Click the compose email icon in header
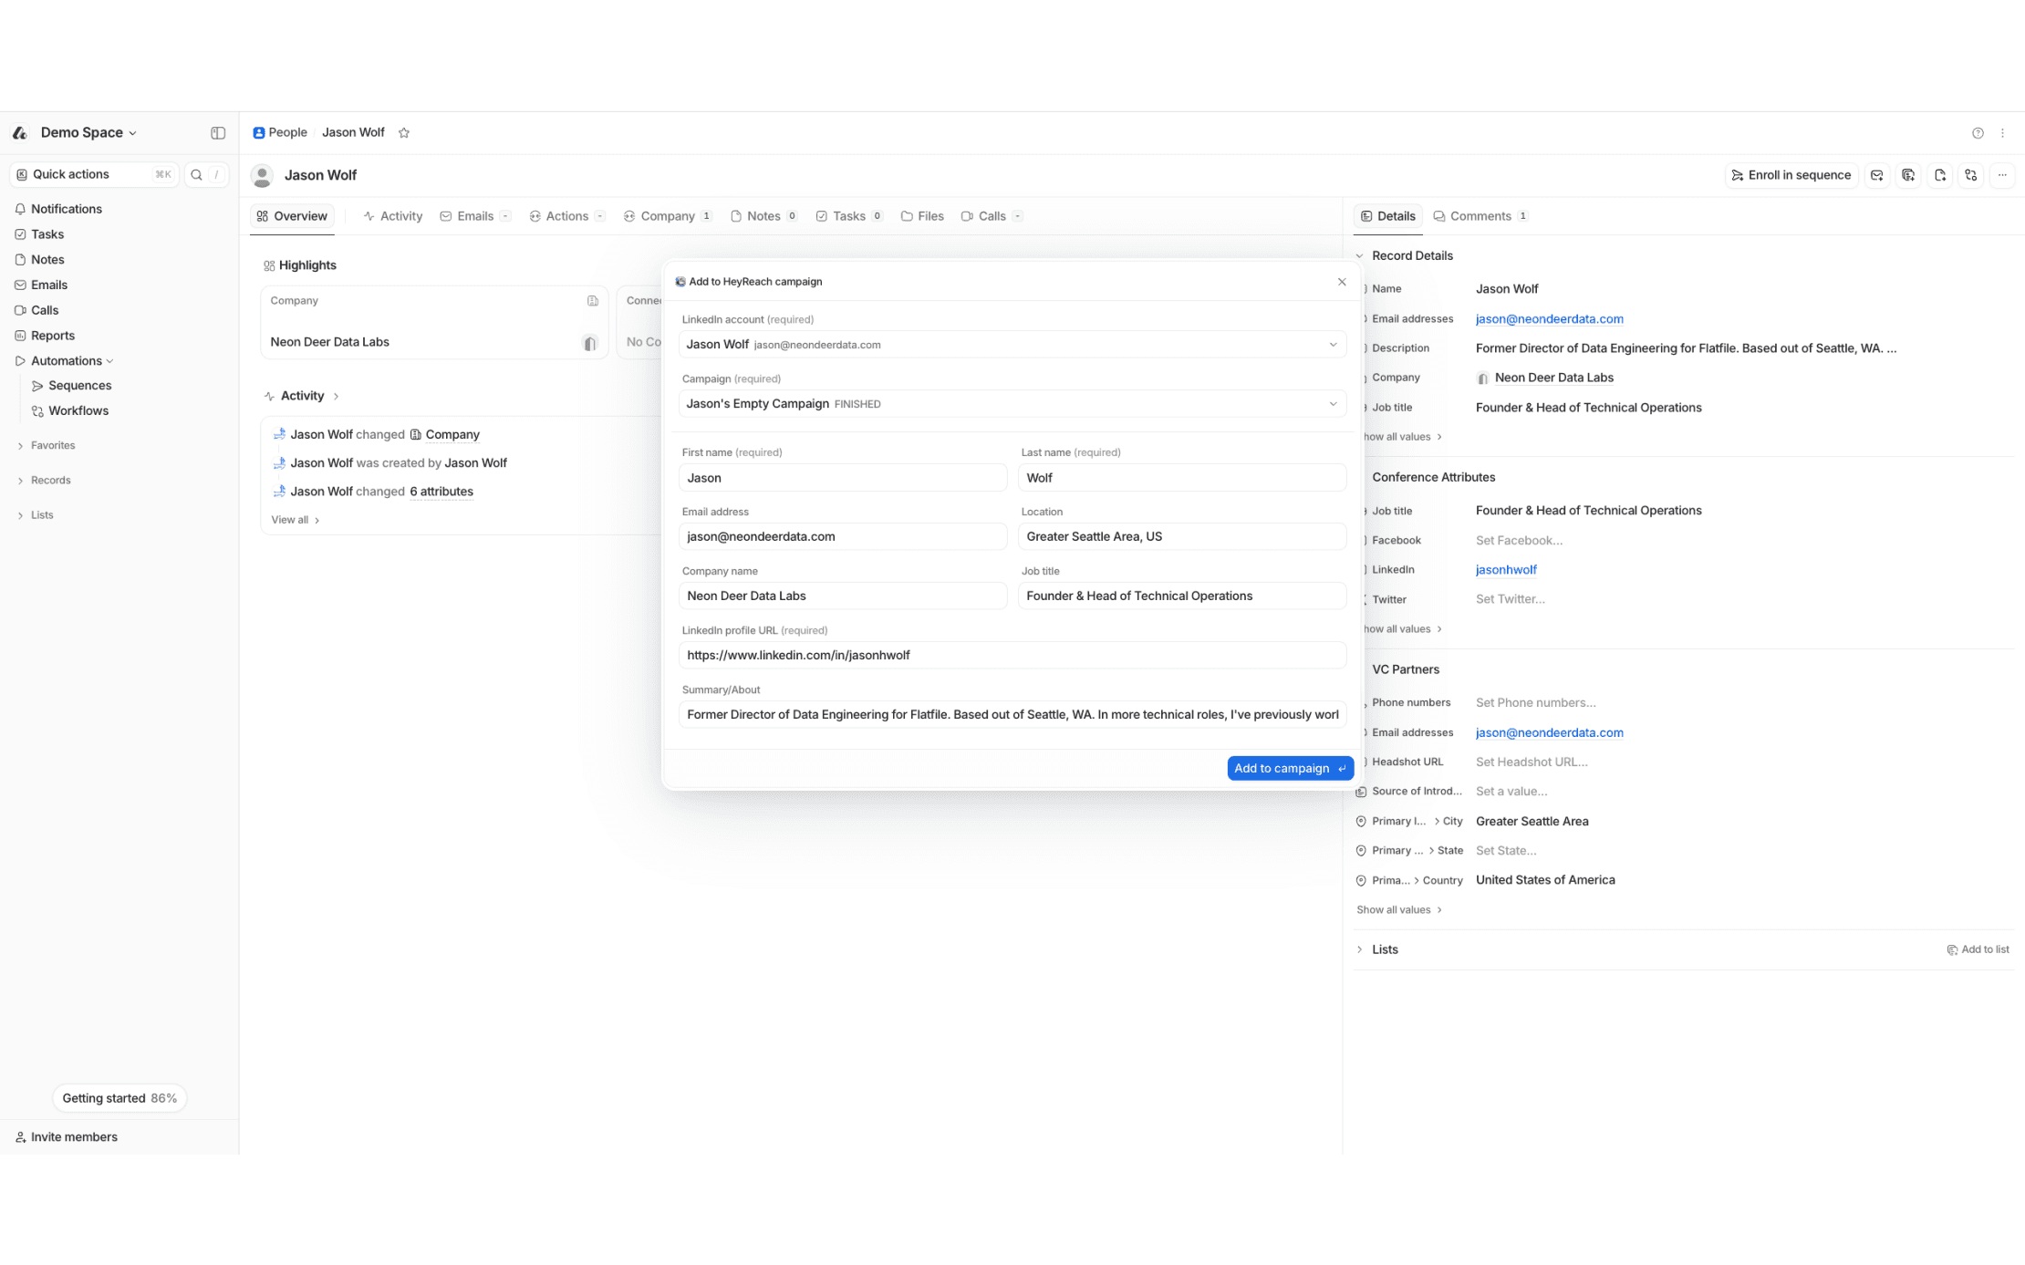 pyautogui.click(x=1876, y=175)
